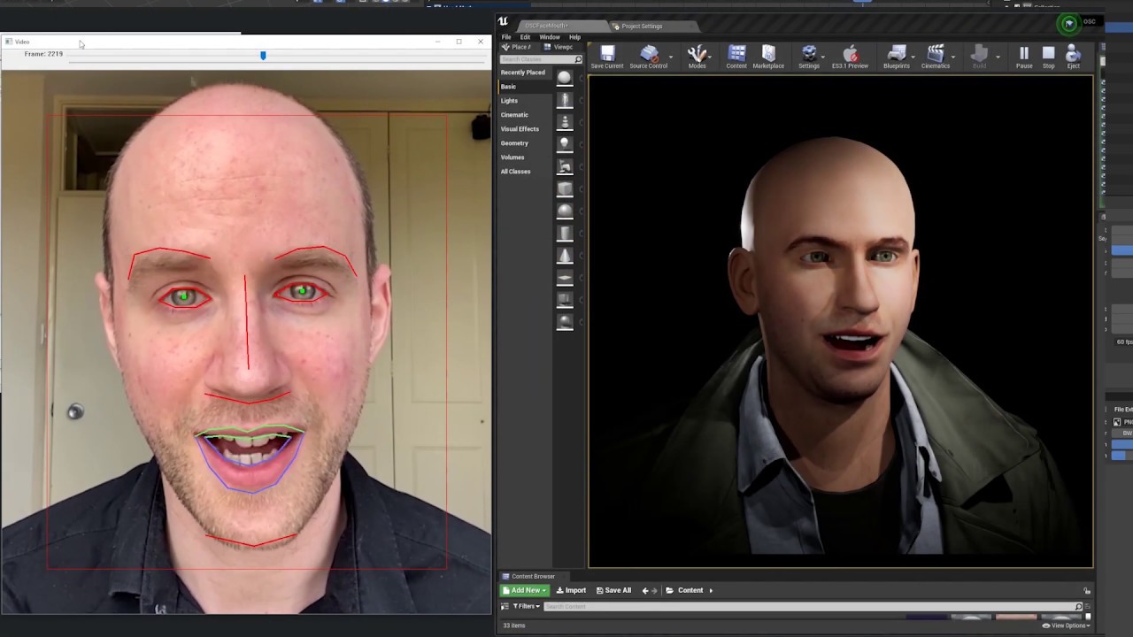
Task: Select the Plane placement item
Action: [565, 277]
